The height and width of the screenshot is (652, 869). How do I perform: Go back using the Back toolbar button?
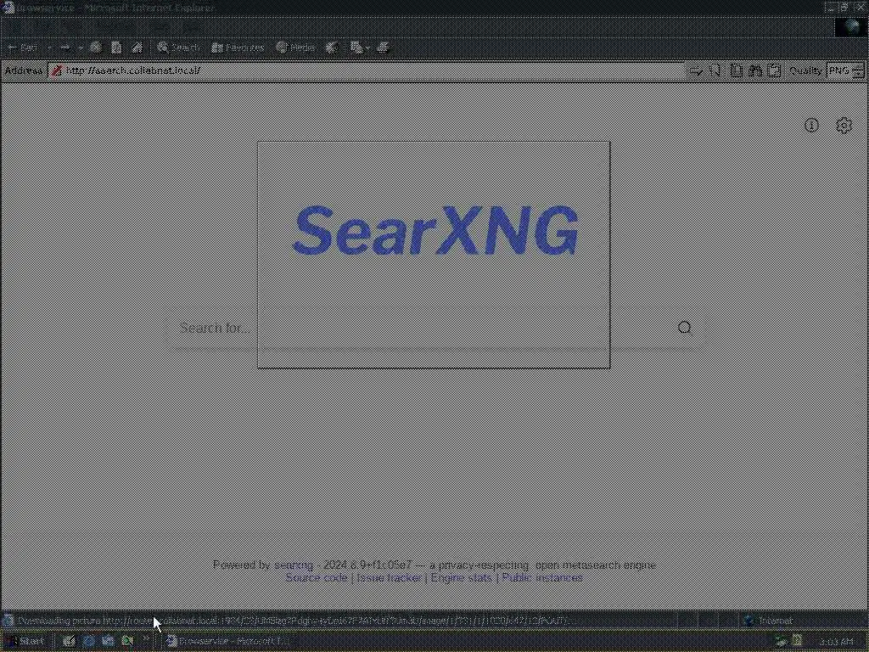pos(23,48)
